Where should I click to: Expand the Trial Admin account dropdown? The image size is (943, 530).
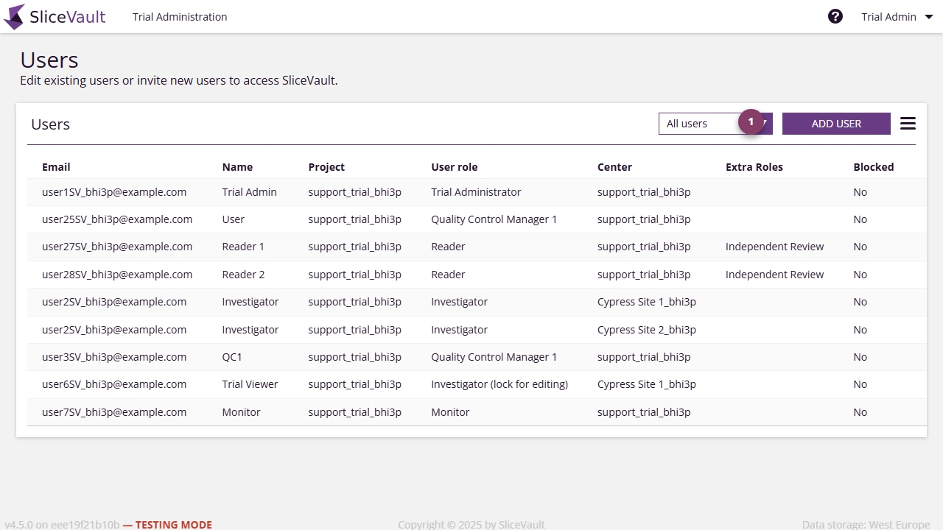[x=897, y=16]
